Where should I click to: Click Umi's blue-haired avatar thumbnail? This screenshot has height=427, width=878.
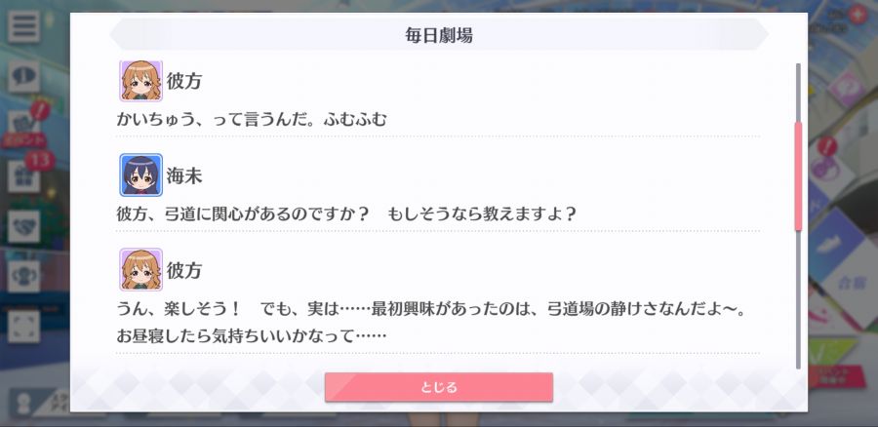pyautogui.click(x=141, y=175)
